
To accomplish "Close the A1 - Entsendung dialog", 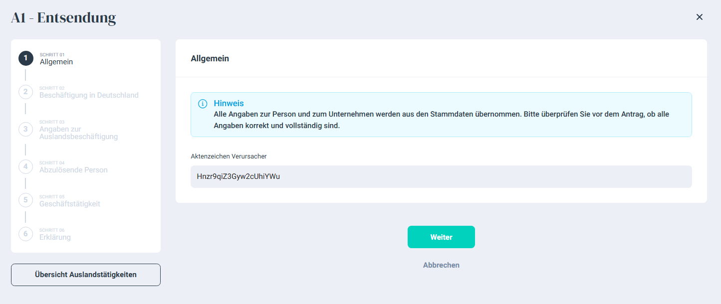I will point(699,17).
